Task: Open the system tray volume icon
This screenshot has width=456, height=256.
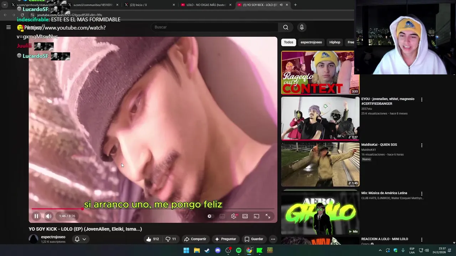Action: coord(427,250)
